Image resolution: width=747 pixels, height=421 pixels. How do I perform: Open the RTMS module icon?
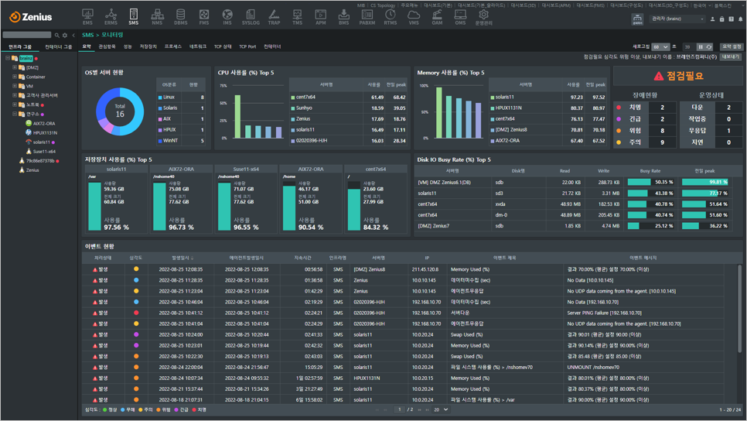391,17
